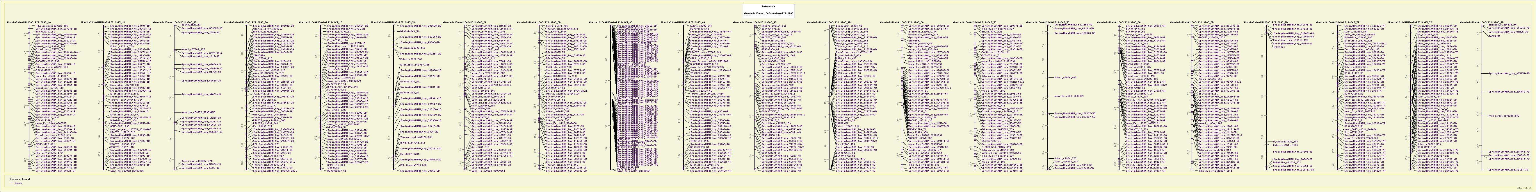Click the Wheat-2018-NAM28-BxPI210945_4A map title
This screenshot has width=1536, height=192.
pos(683,21)
